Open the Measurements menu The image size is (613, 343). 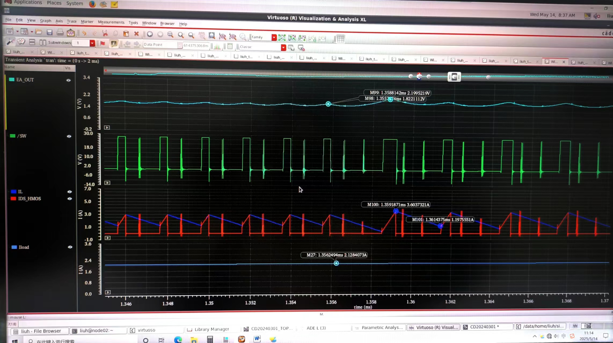(111, 22)
